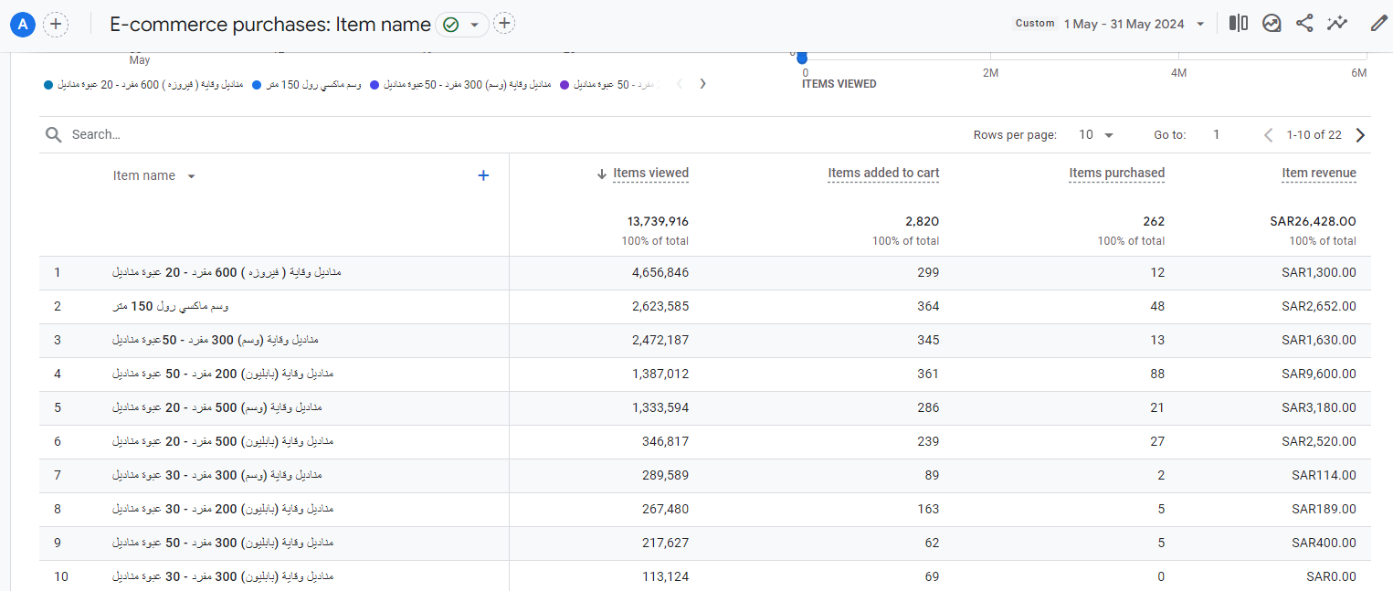The image size is (1393, 591).
Task: Click the add comparison plus icon
Action: pyautogui.click(x=56, y=25)
